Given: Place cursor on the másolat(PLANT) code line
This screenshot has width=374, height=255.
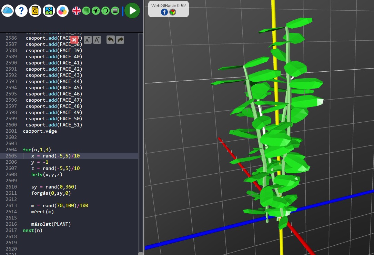Looking at the screenshot, I should (51, 224).
